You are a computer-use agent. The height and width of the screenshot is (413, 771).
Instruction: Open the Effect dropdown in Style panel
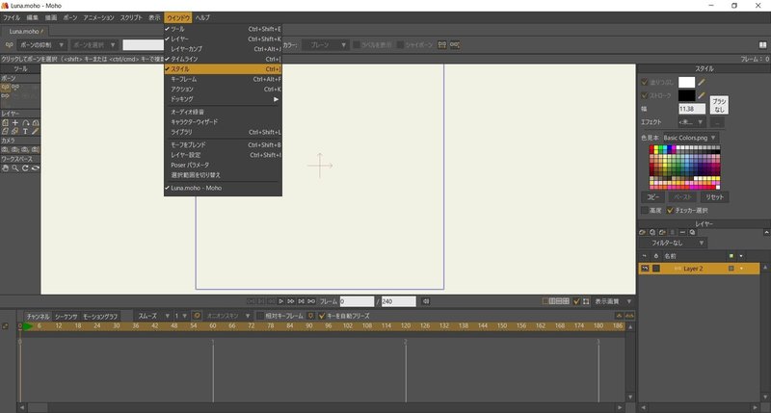coord(691,122)
